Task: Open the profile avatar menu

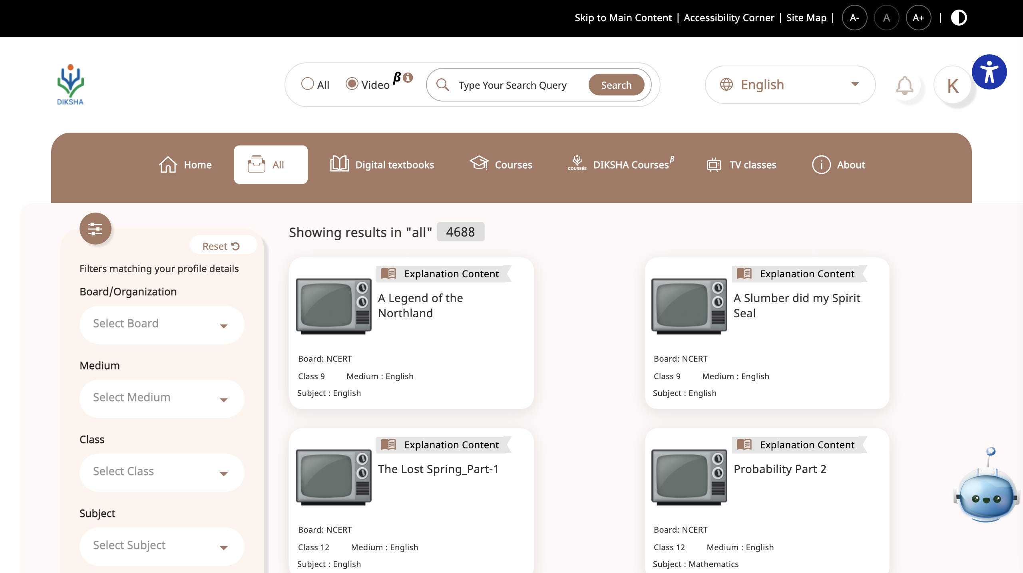Action: tap(953, 85)
